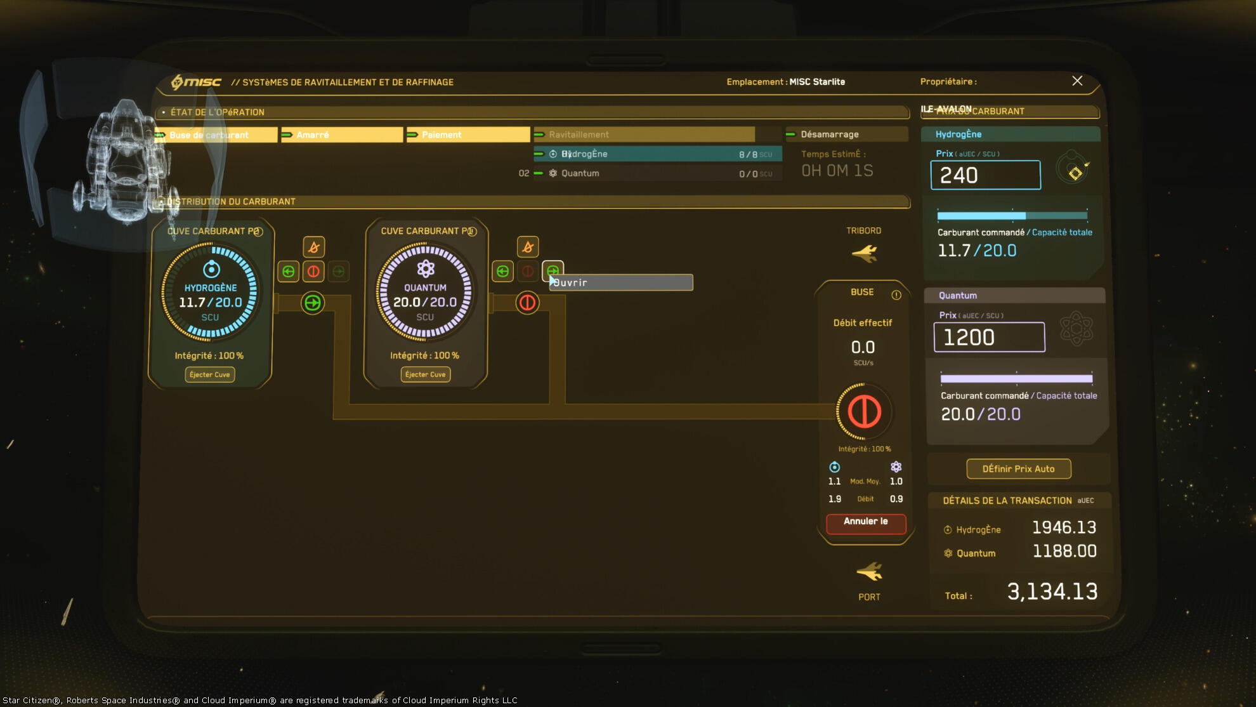Click the quantum atom icon in nozzle stats
1256x707 pixels.
click(896, 467)
